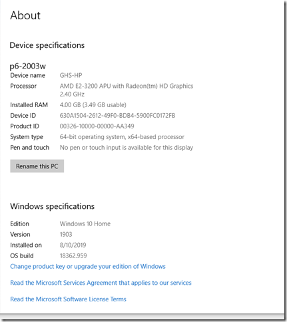Screen dimensions: 287x322
Task: Open the Microsoft Software License Terms link
Action: pos(68,299)
